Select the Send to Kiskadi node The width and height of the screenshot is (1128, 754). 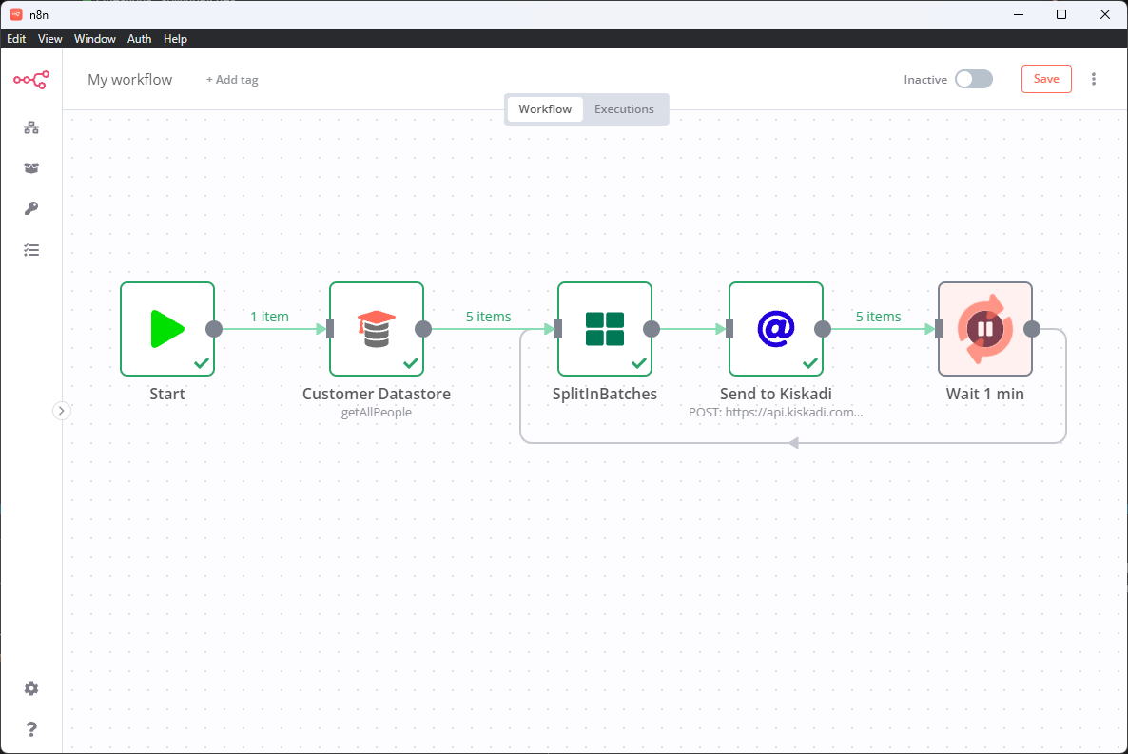[775, 329]
